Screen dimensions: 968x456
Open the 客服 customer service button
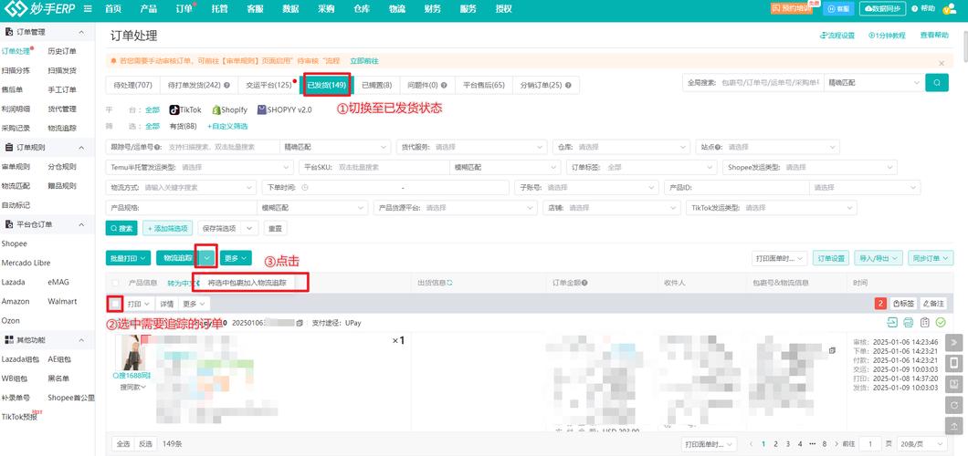(838, 8)
